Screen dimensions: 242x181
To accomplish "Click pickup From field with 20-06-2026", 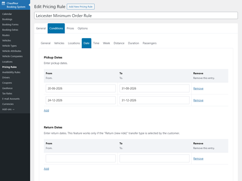I will [81, 88].
